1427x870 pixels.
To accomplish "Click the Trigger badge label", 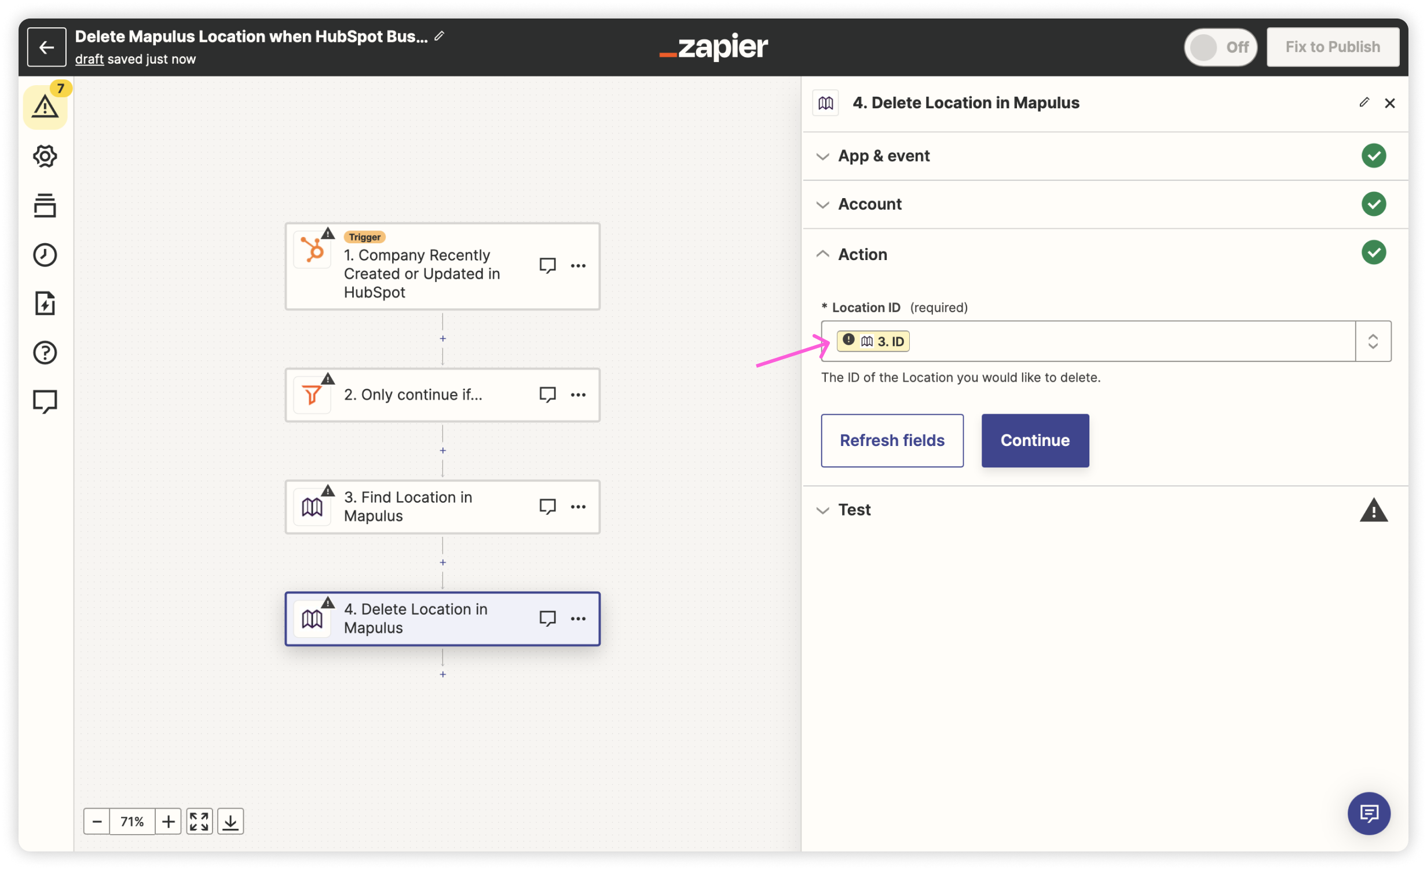I will tap(365, 237).
